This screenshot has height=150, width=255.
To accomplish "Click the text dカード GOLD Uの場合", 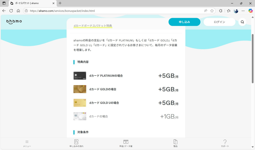I will pyautogui.click(x=104, y=103).
